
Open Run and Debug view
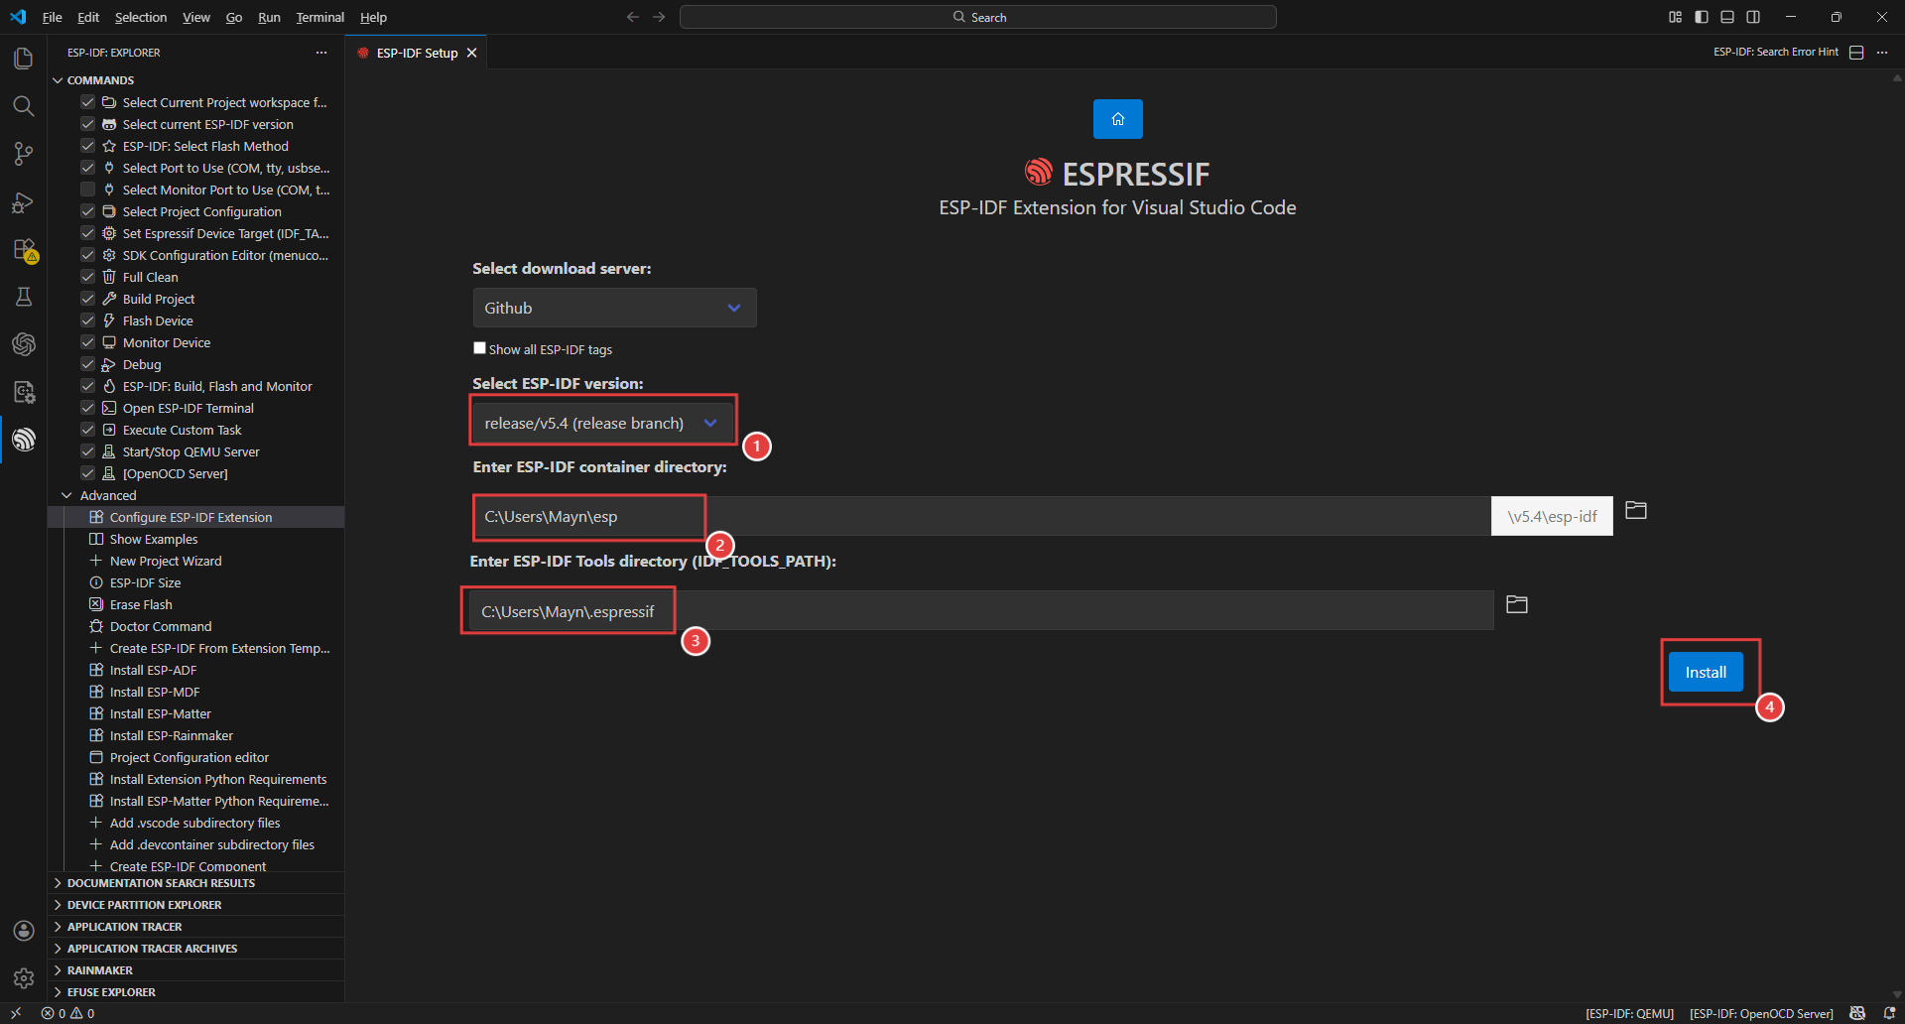click(x=24, y=202)
